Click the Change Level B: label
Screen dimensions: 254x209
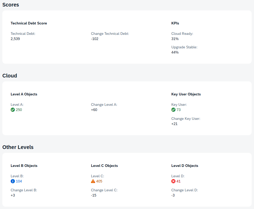[24, 190]
